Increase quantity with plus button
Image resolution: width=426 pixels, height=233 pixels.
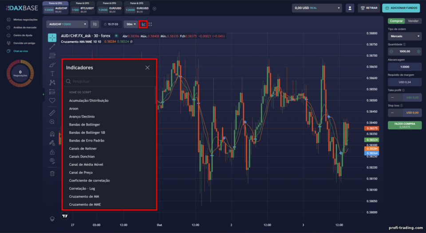tap(418, 51)
